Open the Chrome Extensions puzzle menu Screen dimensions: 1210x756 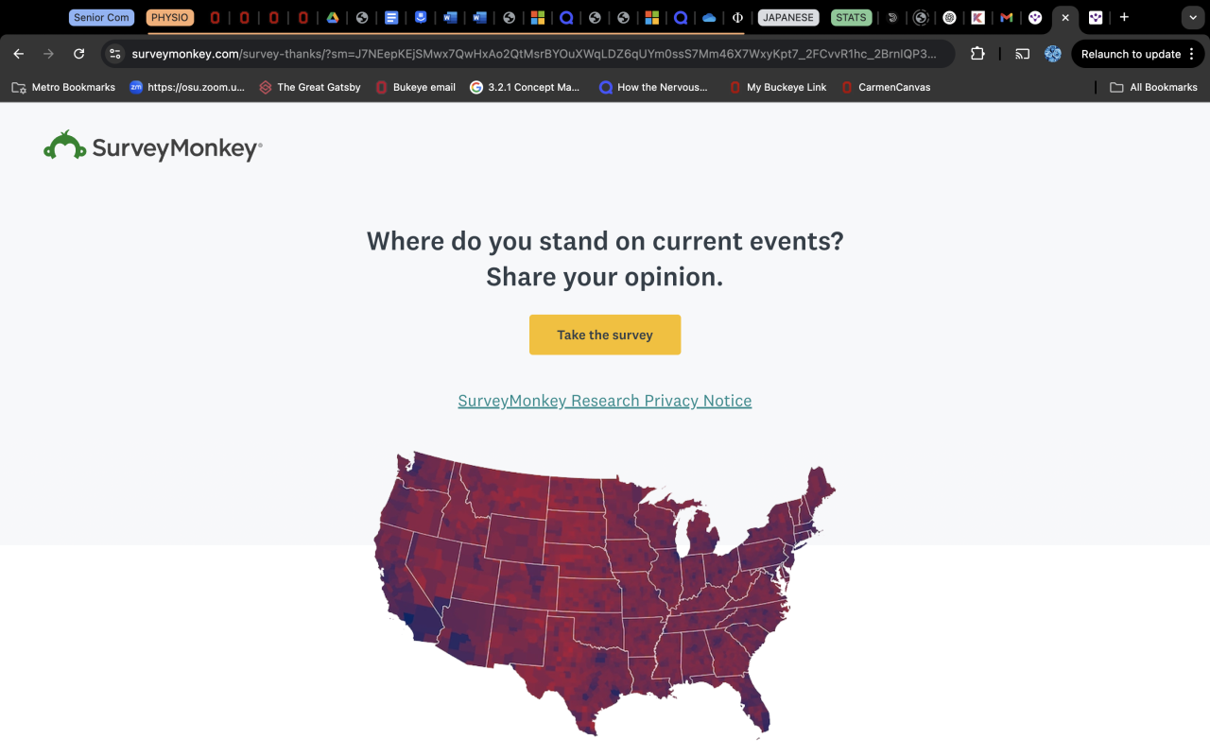[x=977, y=54]
